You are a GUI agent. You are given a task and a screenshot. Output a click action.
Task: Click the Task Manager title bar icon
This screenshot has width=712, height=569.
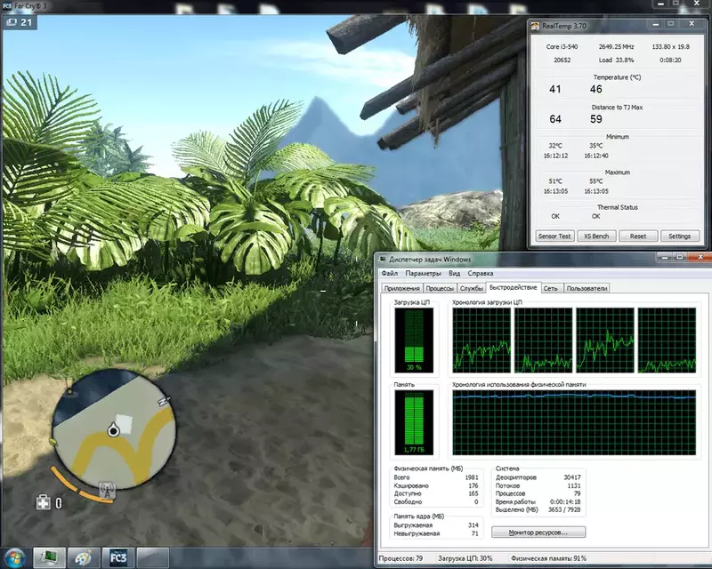383,259
